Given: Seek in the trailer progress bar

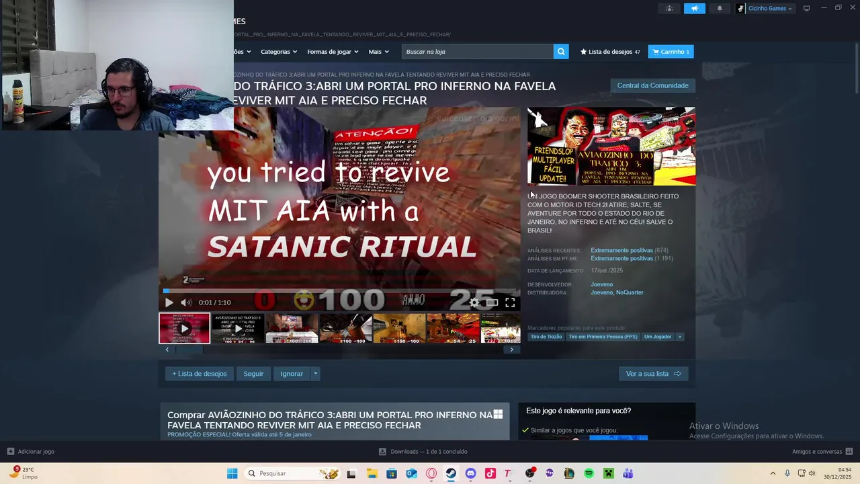Looking at the screenshot, I should 339,291.
